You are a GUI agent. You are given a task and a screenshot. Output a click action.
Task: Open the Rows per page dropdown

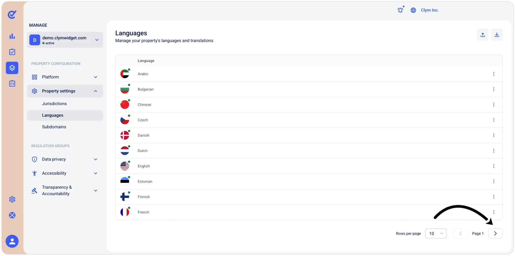(x=436, y=233)
